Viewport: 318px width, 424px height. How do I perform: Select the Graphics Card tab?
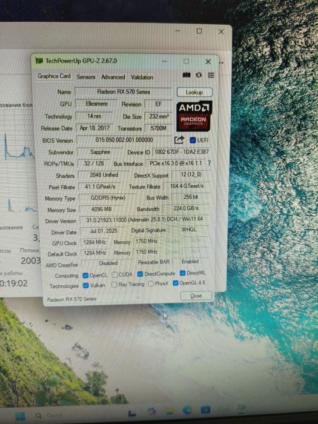click(54, 76)
